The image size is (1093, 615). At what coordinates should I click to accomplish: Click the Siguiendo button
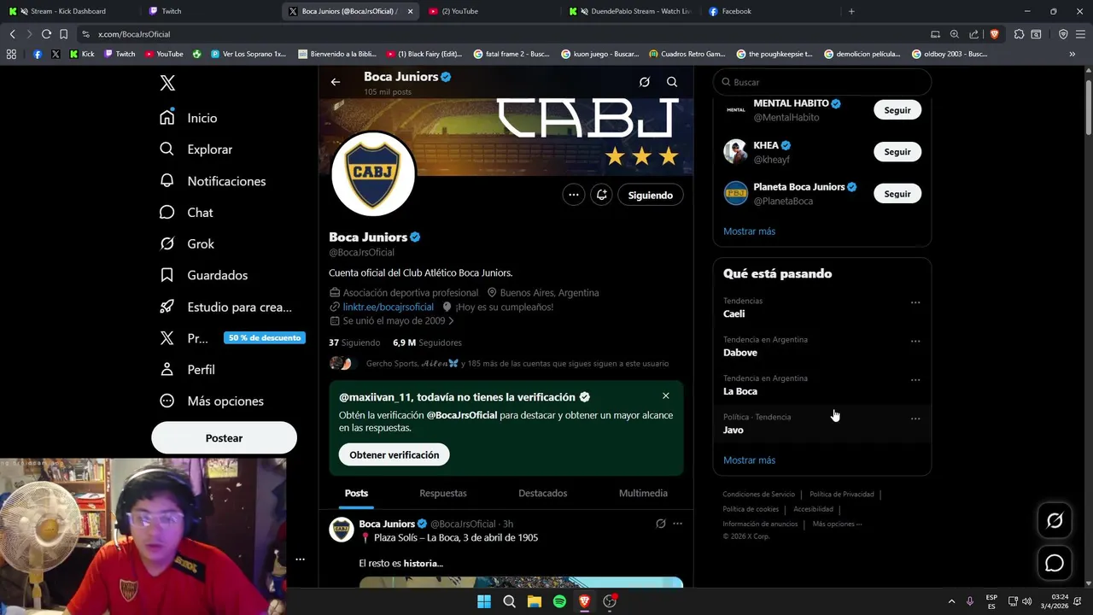click(651, 195)
